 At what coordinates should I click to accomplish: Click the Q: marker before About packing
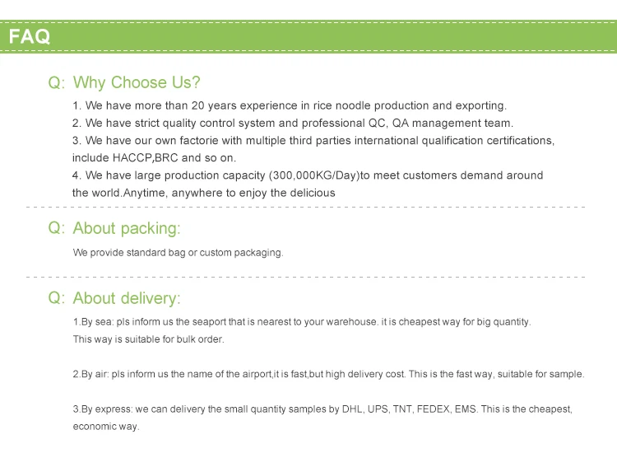click(56, 228)
